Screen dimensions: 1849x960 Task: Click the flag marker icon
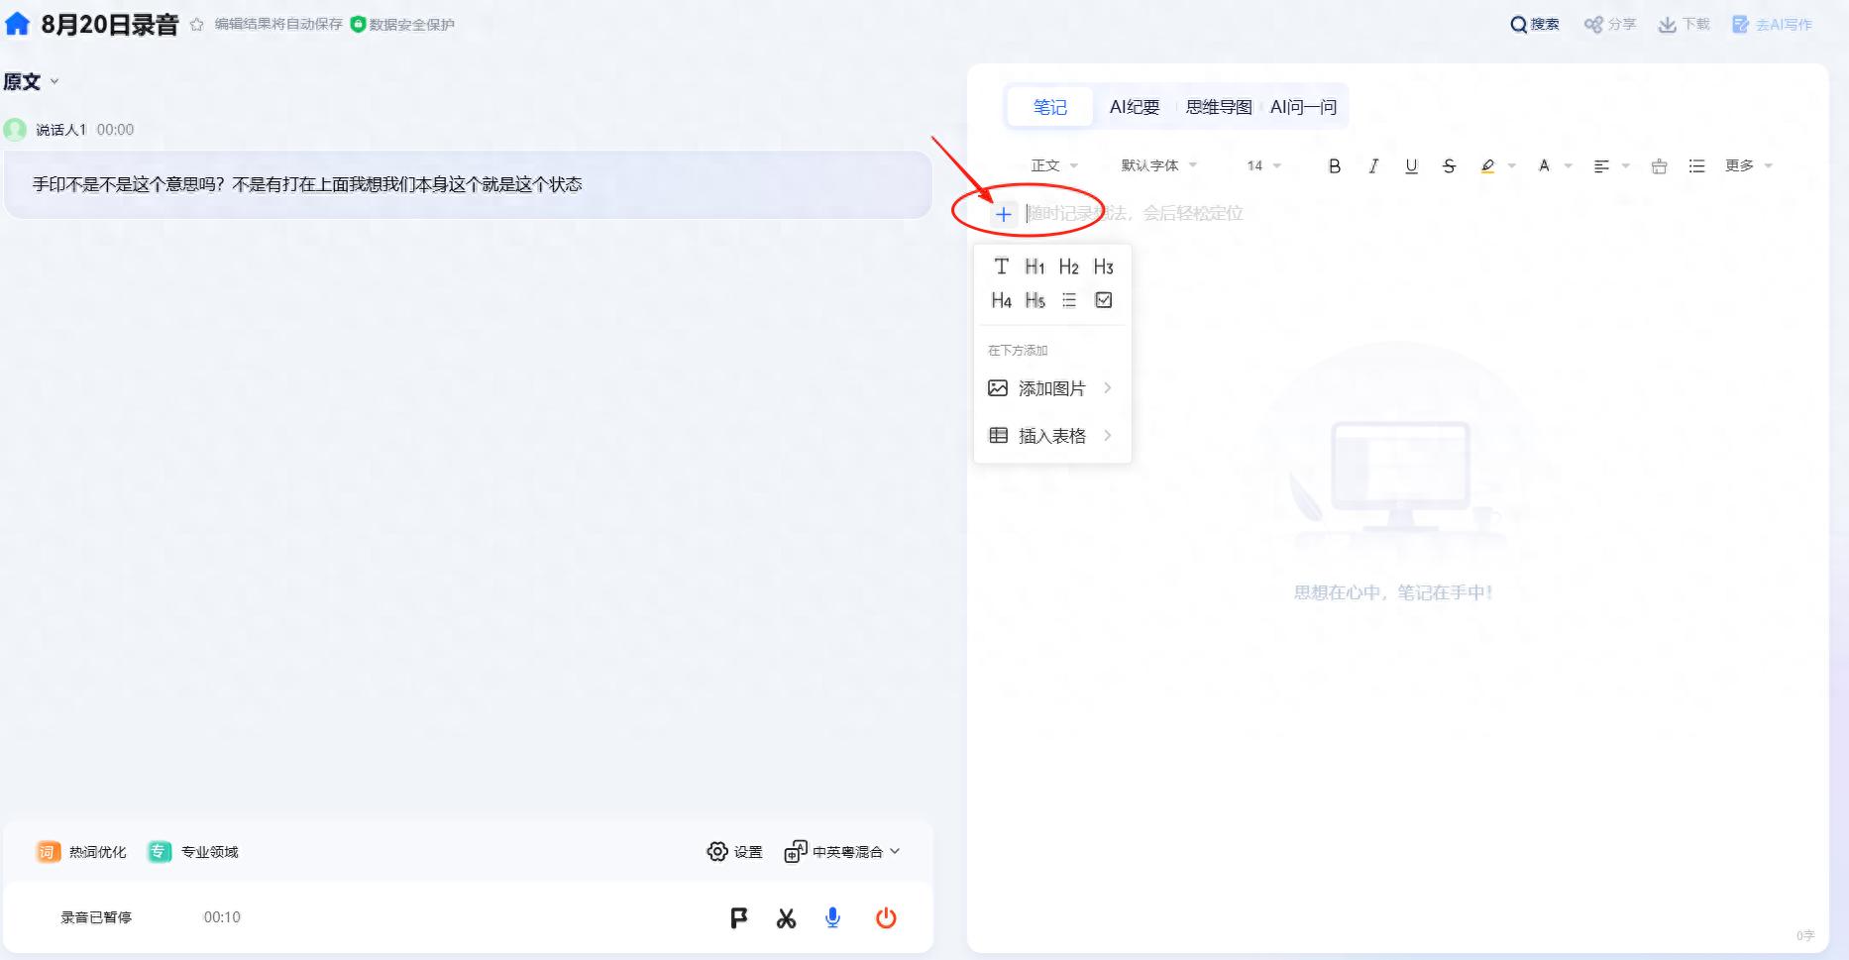[739, 918]
